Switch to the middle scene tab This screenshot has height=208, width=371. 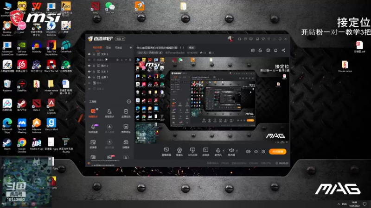[x=109, y=48]
